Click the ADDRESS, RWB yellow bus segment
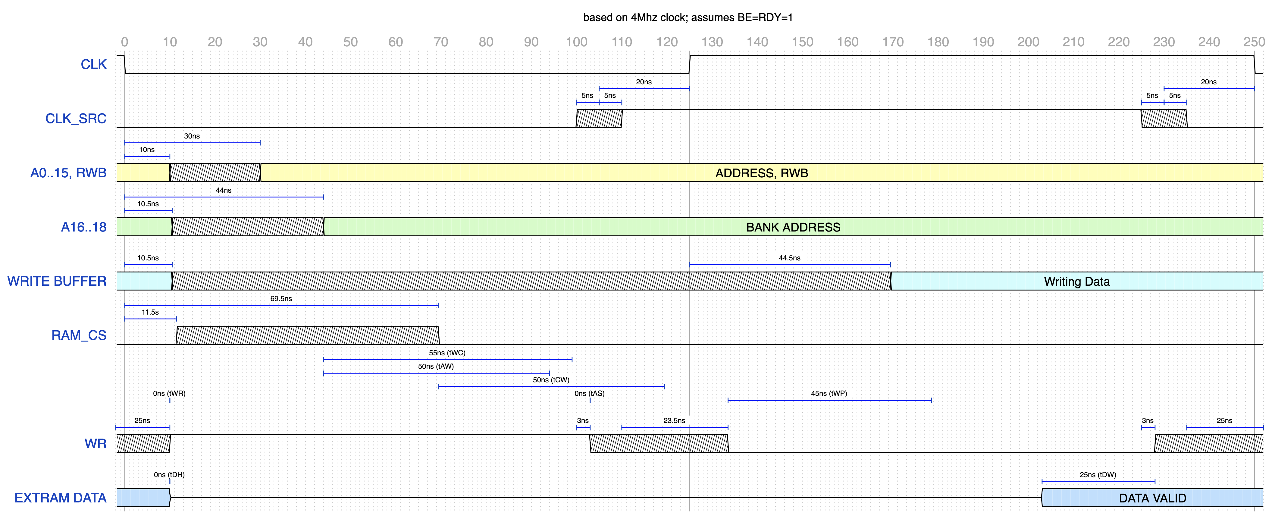The height and width of the screenshot is (519, 1272). tap(761, 173)
